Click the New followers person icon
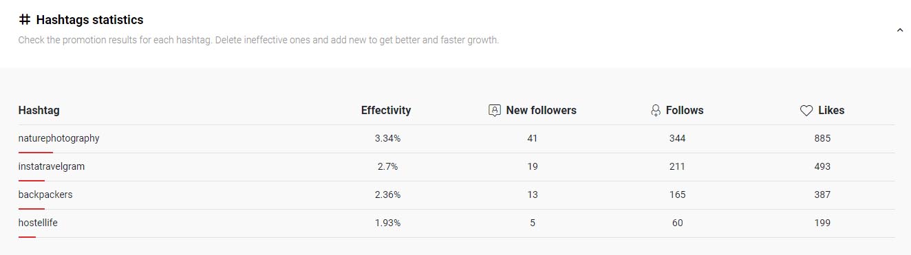 [494, 110]
